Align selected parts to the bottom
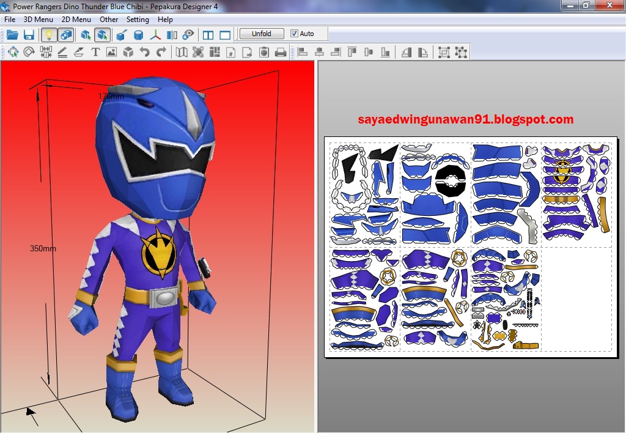The image size is (626, 433). click(385, 52)
